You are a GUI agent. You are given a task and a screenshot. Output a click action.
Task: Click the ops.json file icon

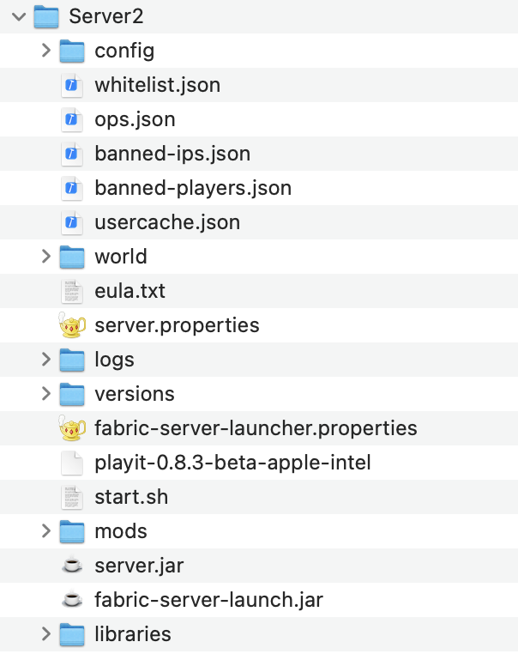[x=72, y=119]
